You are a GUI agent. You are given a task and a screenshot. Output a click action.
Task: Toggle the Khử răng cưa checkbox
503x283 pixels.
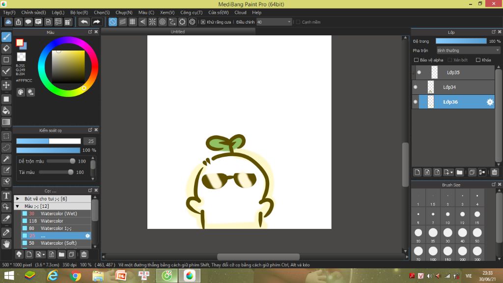203,22
